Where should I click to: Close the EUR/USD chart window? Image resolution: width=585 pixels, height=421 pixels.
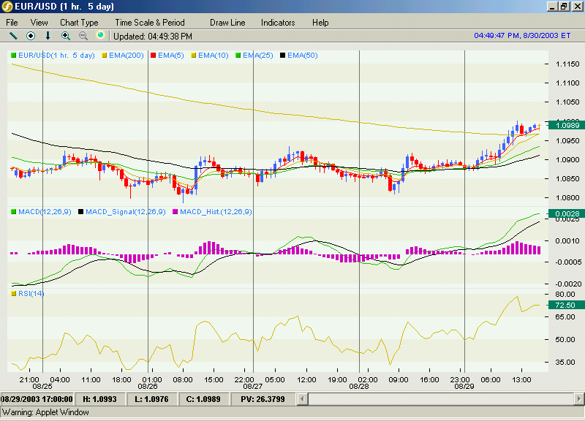pos(578,7)
